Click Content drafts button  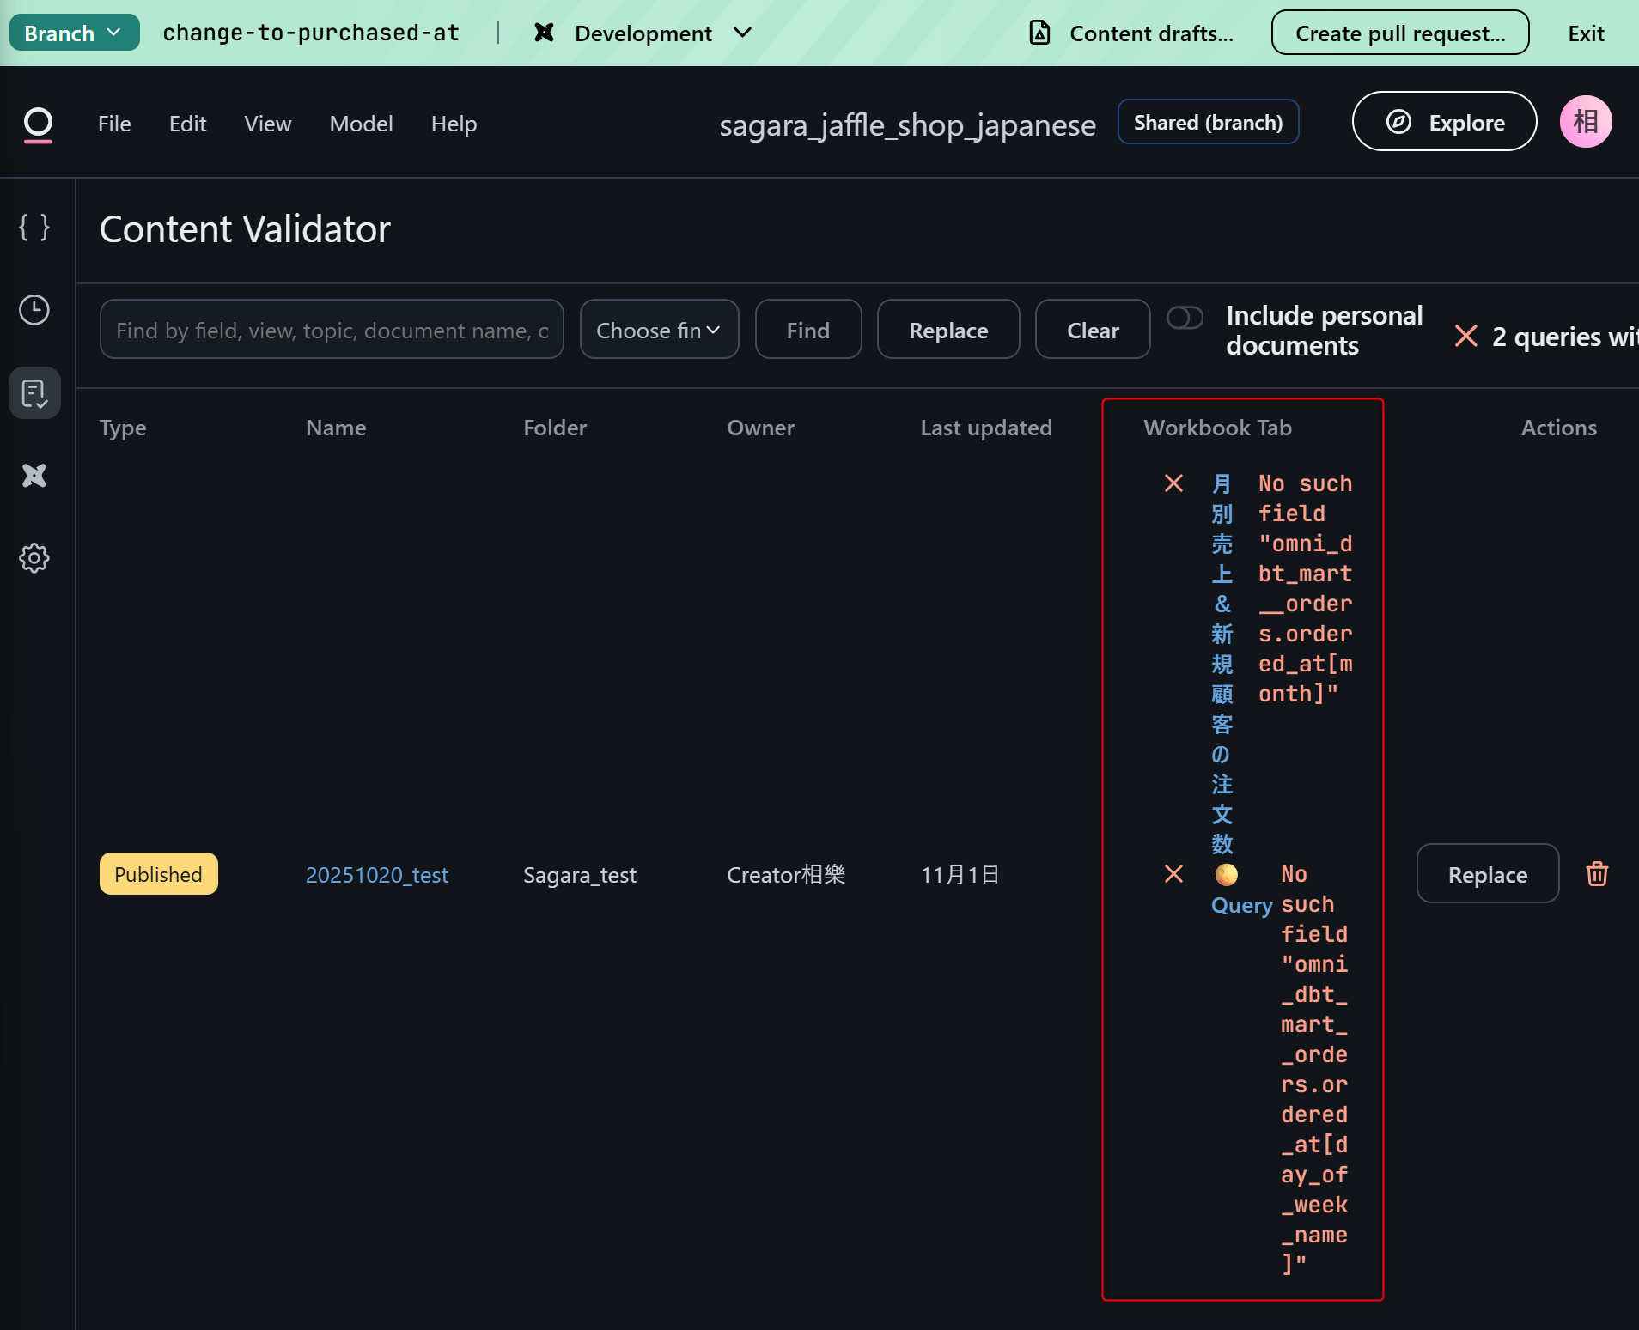pos(1132,33)
